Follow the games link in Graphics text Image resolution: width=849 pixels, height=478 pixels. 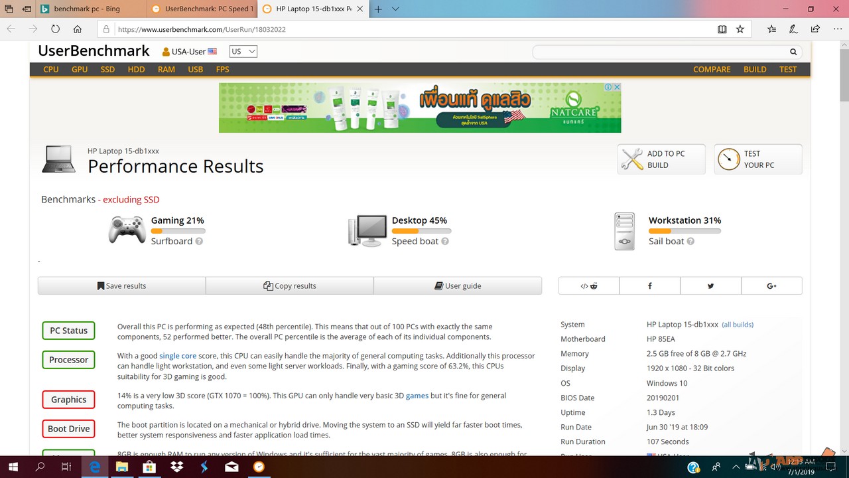click(417, 396)
